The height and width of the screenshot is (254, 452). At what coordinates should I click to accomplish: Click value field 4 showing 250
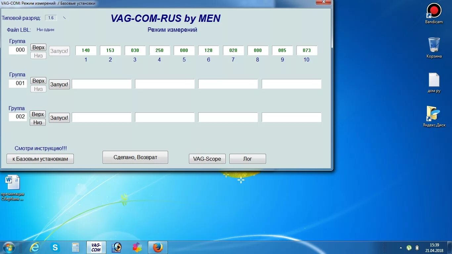coord(159,50)
